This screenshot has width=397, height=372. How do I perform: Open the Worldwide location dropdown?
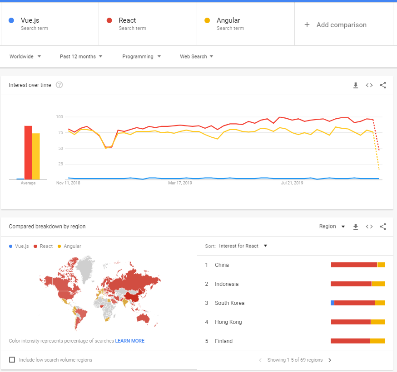click(25, 56)
